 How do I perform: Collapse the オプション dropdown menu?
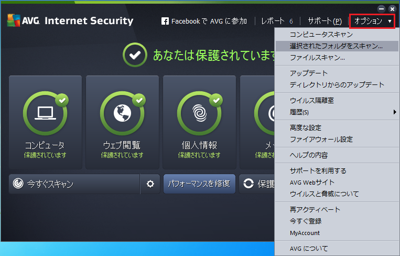[x=372, y=21]
